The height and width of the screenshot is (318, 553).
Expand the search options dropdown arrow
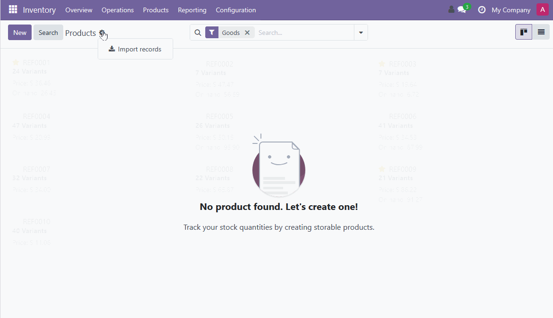(x=361, y=33)
